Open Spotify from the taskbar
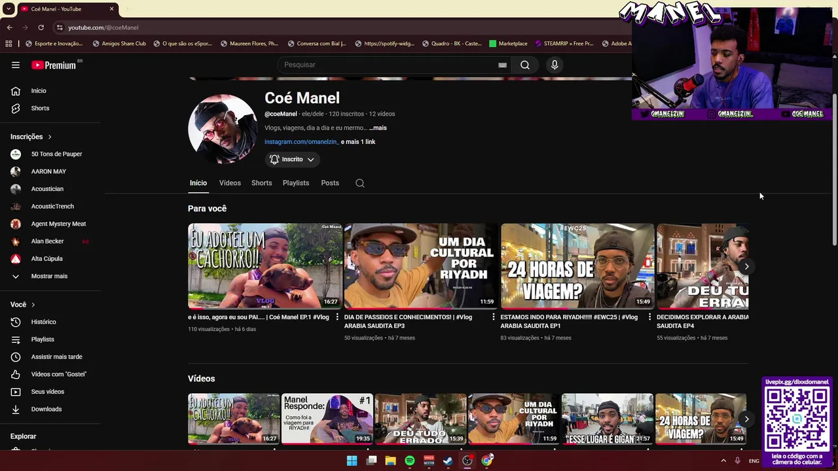The image size is (838, 471). pyautogui.click(x=410, y=461)
